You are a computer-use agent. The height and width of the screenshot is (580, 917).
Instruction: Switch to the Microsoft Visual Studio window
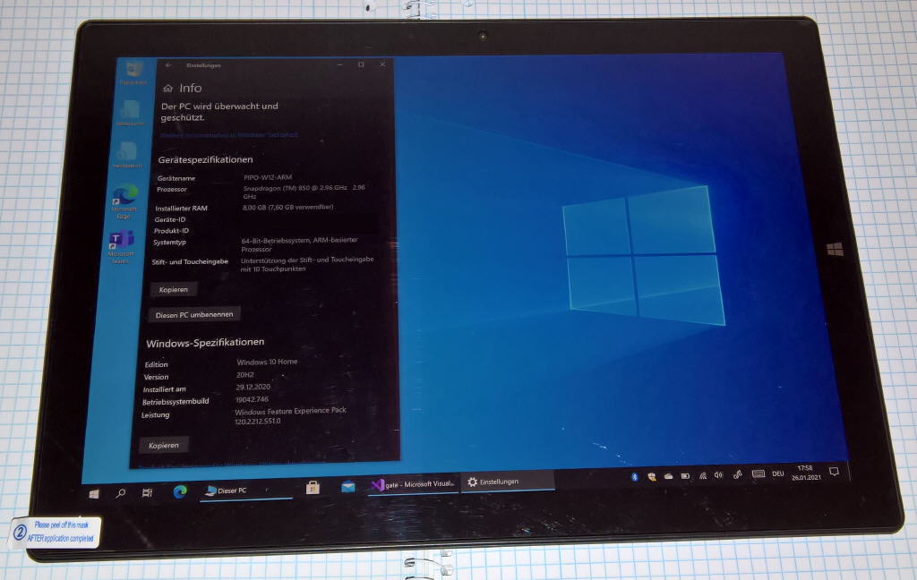(x=414, y=484)
